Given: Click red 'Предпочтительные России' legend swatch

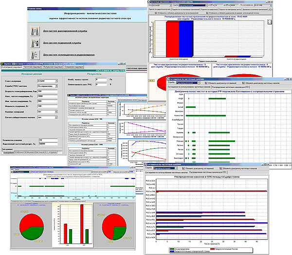Looking at the screenshot, I should (x=213, y=249).
